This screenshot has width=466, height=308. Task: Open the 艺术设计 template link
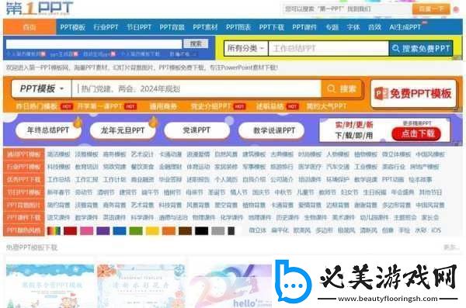(x=142, y=154)
